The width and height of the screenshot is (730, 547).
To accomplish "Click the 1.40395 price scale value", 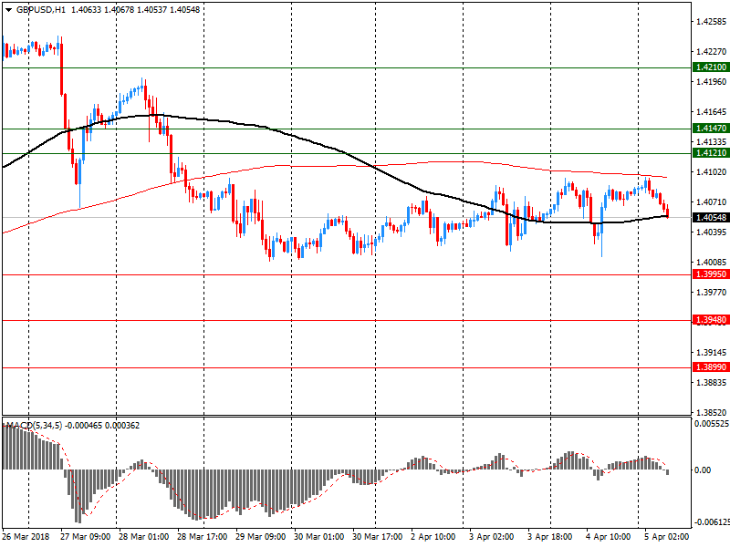I will pyautogui.click(x=712, y=232).
